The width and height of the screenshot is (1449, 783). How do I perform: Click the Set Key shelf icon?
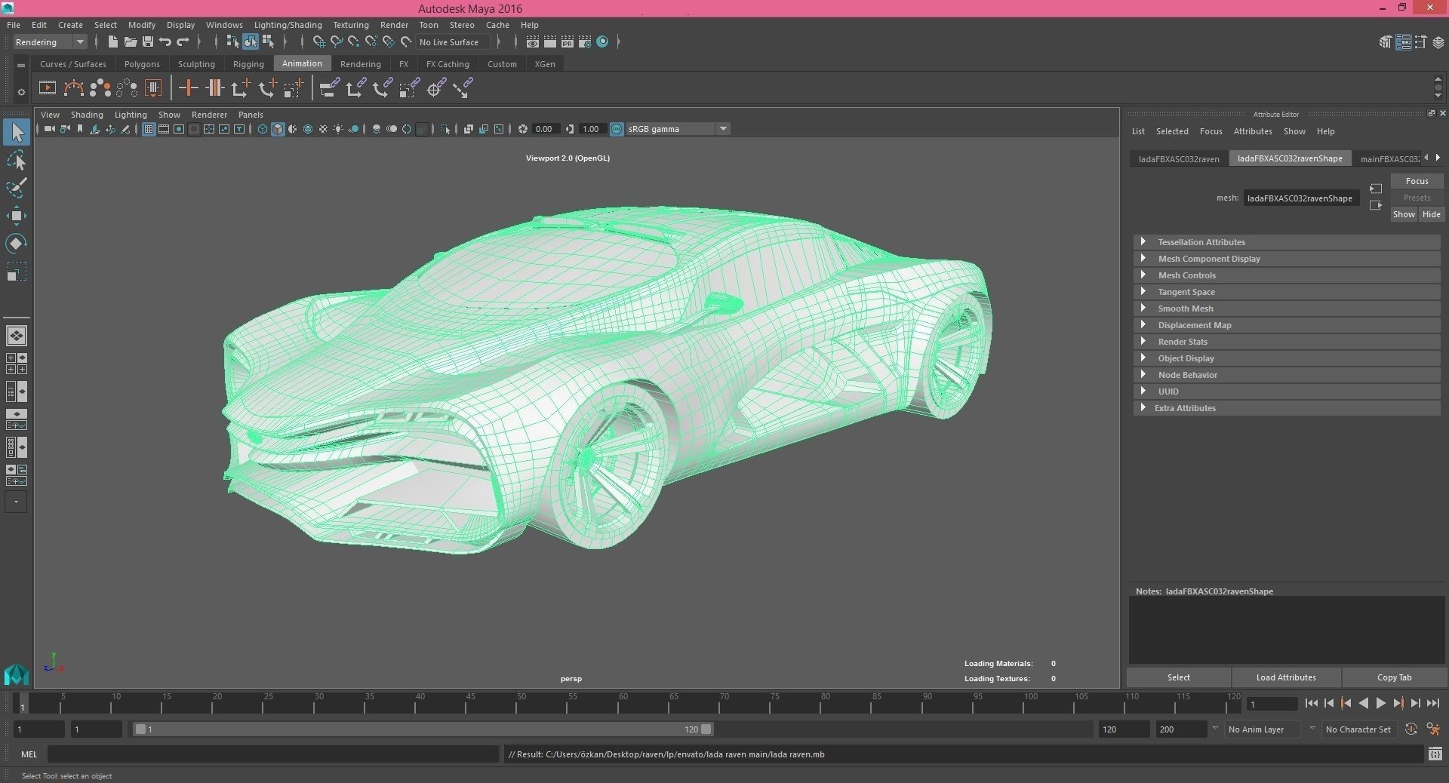[x=188, y=88]
